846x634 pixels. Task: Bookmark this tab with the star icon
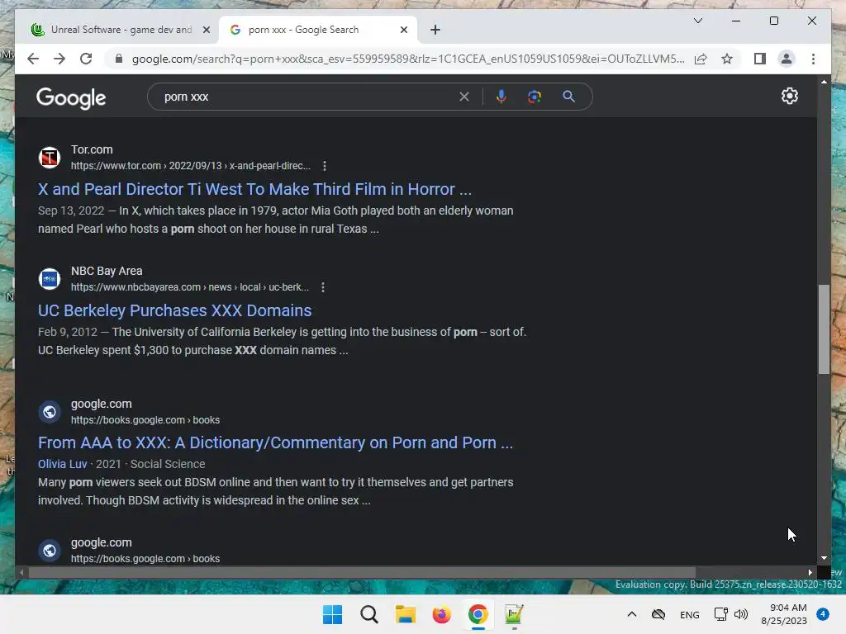point(727,59)
